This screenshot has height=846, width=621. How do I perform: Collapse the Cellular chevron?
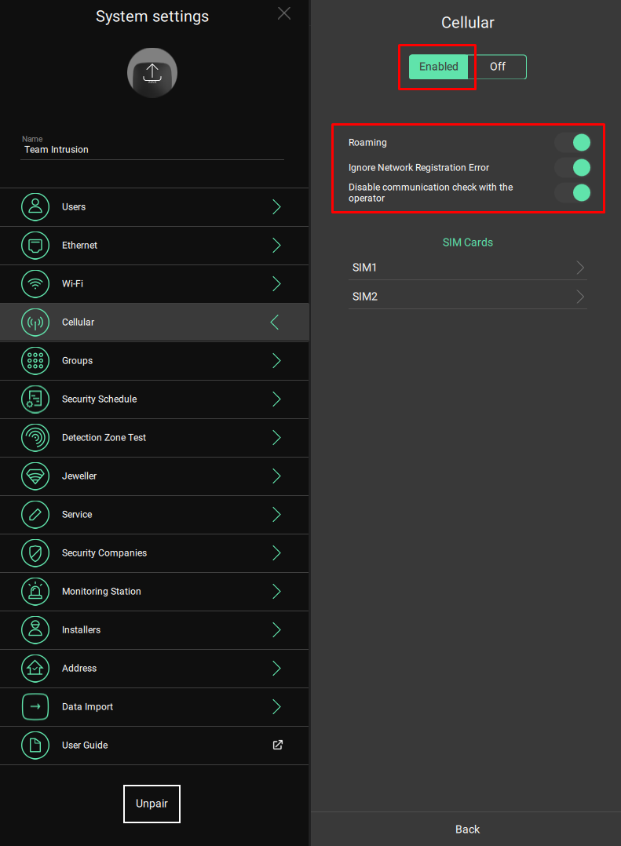pos(275,322)
